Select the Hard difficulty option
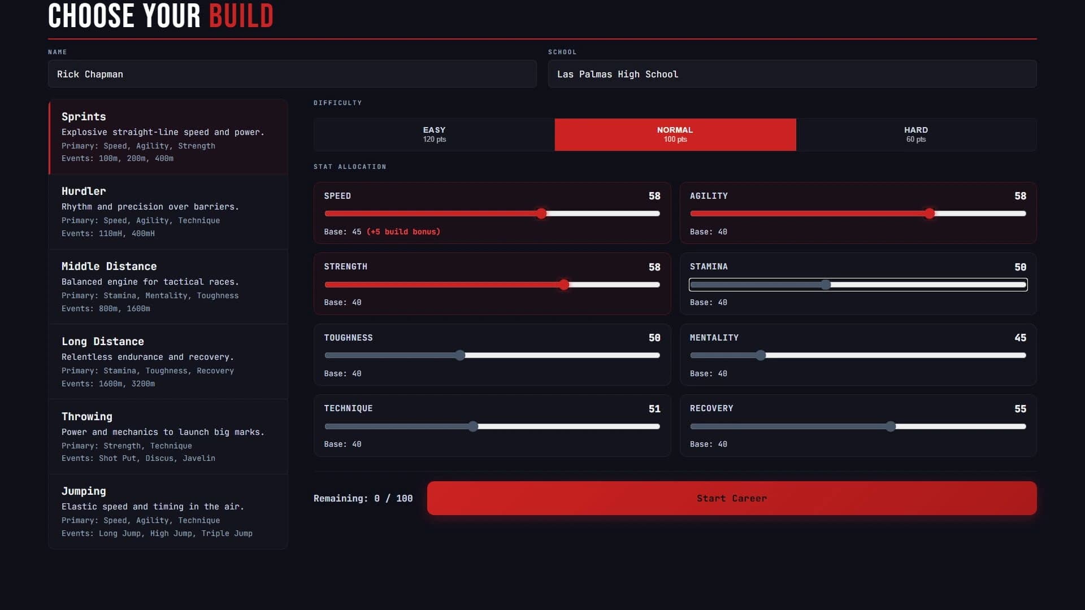 click(x=915, y=134)
